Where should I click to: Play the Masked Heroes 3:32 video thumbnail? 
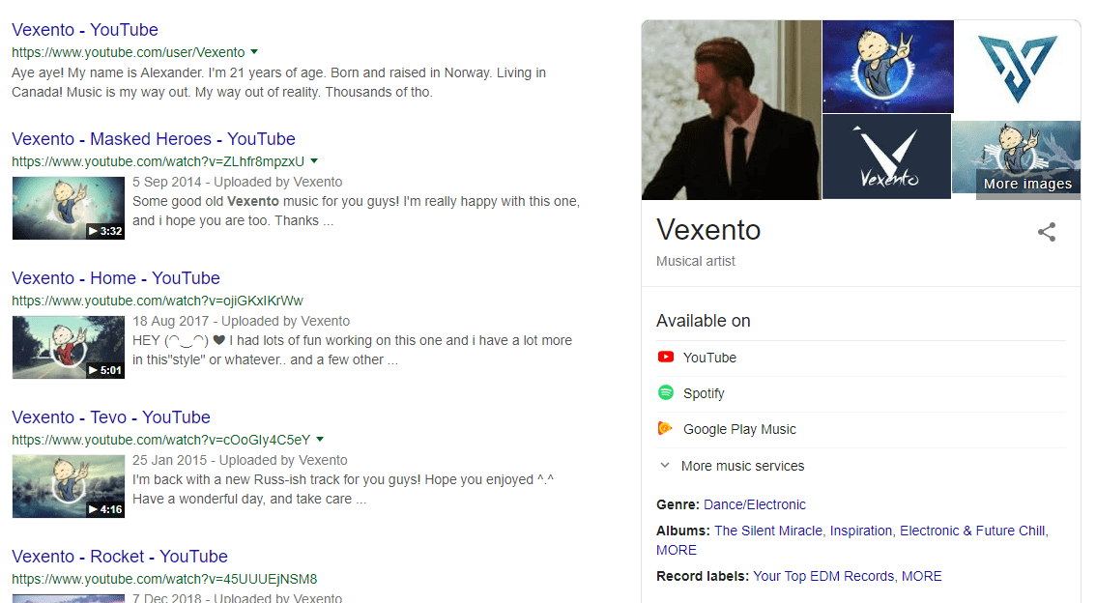(69, 208)
